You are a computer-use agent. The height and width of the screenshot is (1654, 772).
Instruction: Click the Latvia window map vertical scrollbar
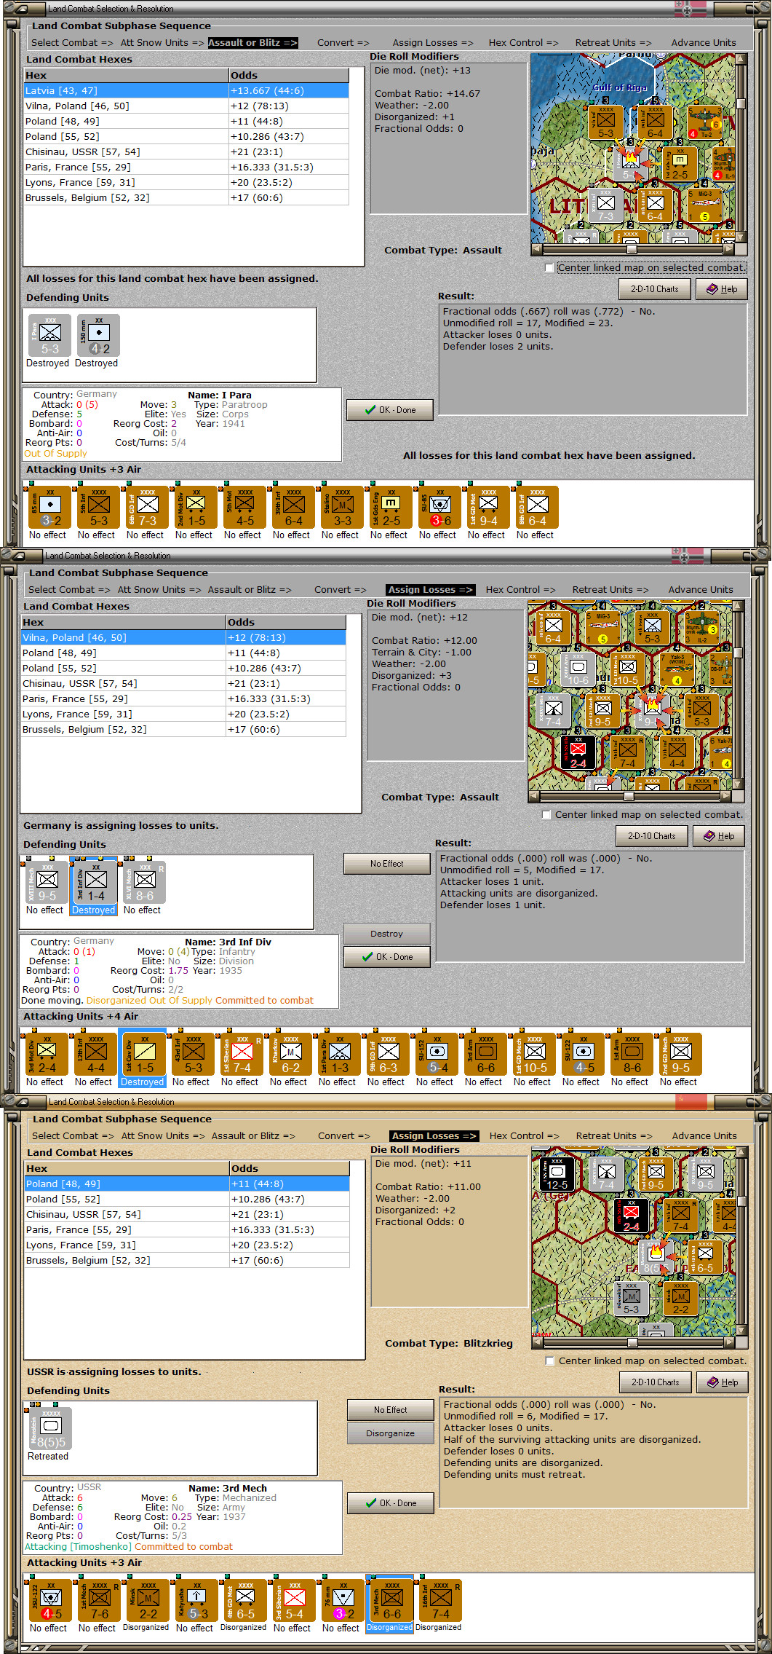click(741, 149)
